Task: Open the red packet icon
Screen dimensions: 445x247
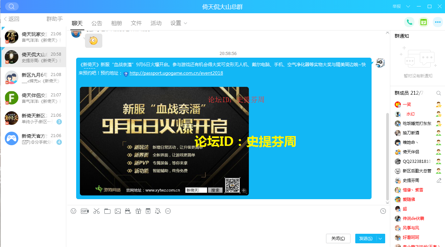Action: [x=148, y=211]
